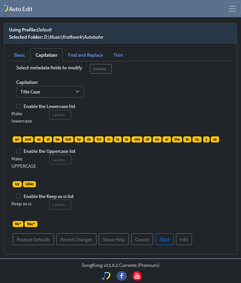Expand the Title Case capitalizer dropdown
This screenshot has width=241, height=283.
[x=50, y=92]
